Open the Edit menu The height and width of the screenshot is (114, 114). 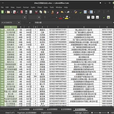coord(7,7)
